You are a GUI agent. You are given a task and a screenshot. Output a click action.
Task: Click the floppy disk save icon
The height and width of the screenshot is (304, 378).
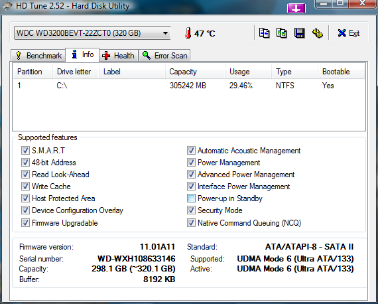pyautogui.click(x=299, y=33)
